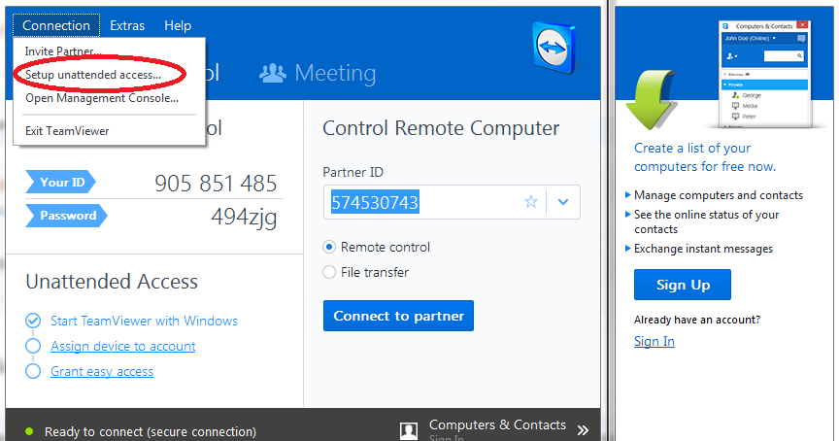
Task: Open the Connection menu
Action: 56,25
